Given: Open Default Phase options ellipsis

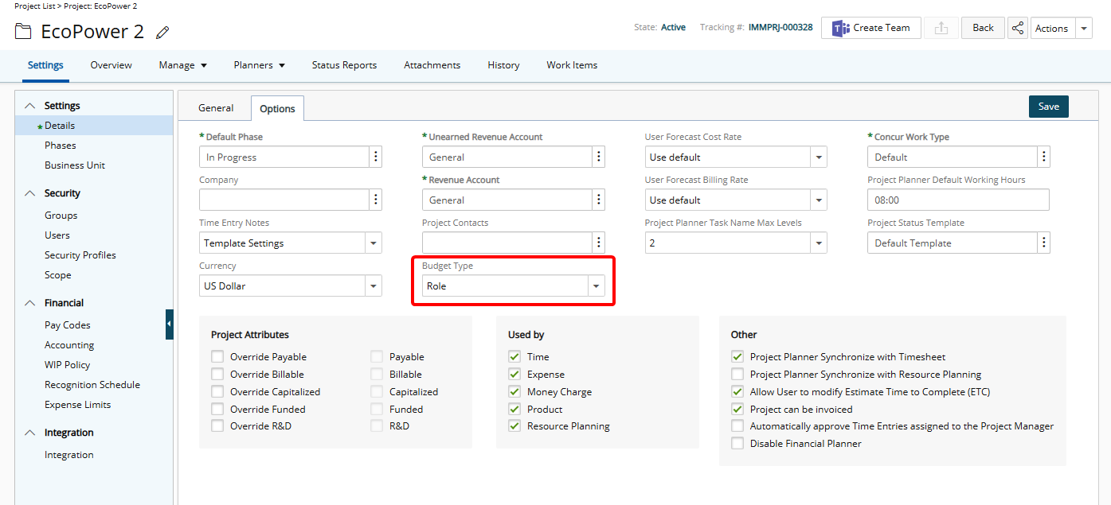Looking at the screenshot, I should (376, 157).
